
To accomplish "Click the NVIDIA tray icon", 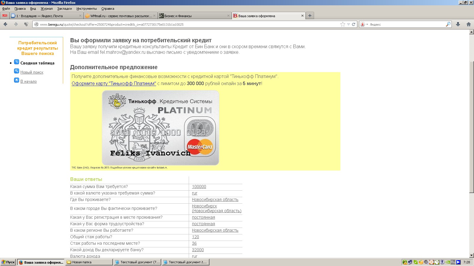I will click(448, 262).
